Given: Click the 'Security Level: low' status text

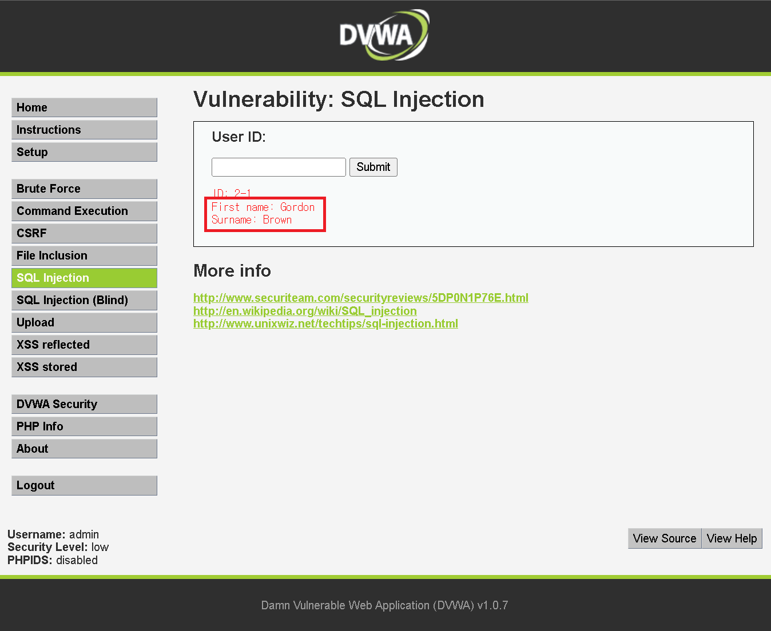Looking at the screenshot, I should pos(58,547).
